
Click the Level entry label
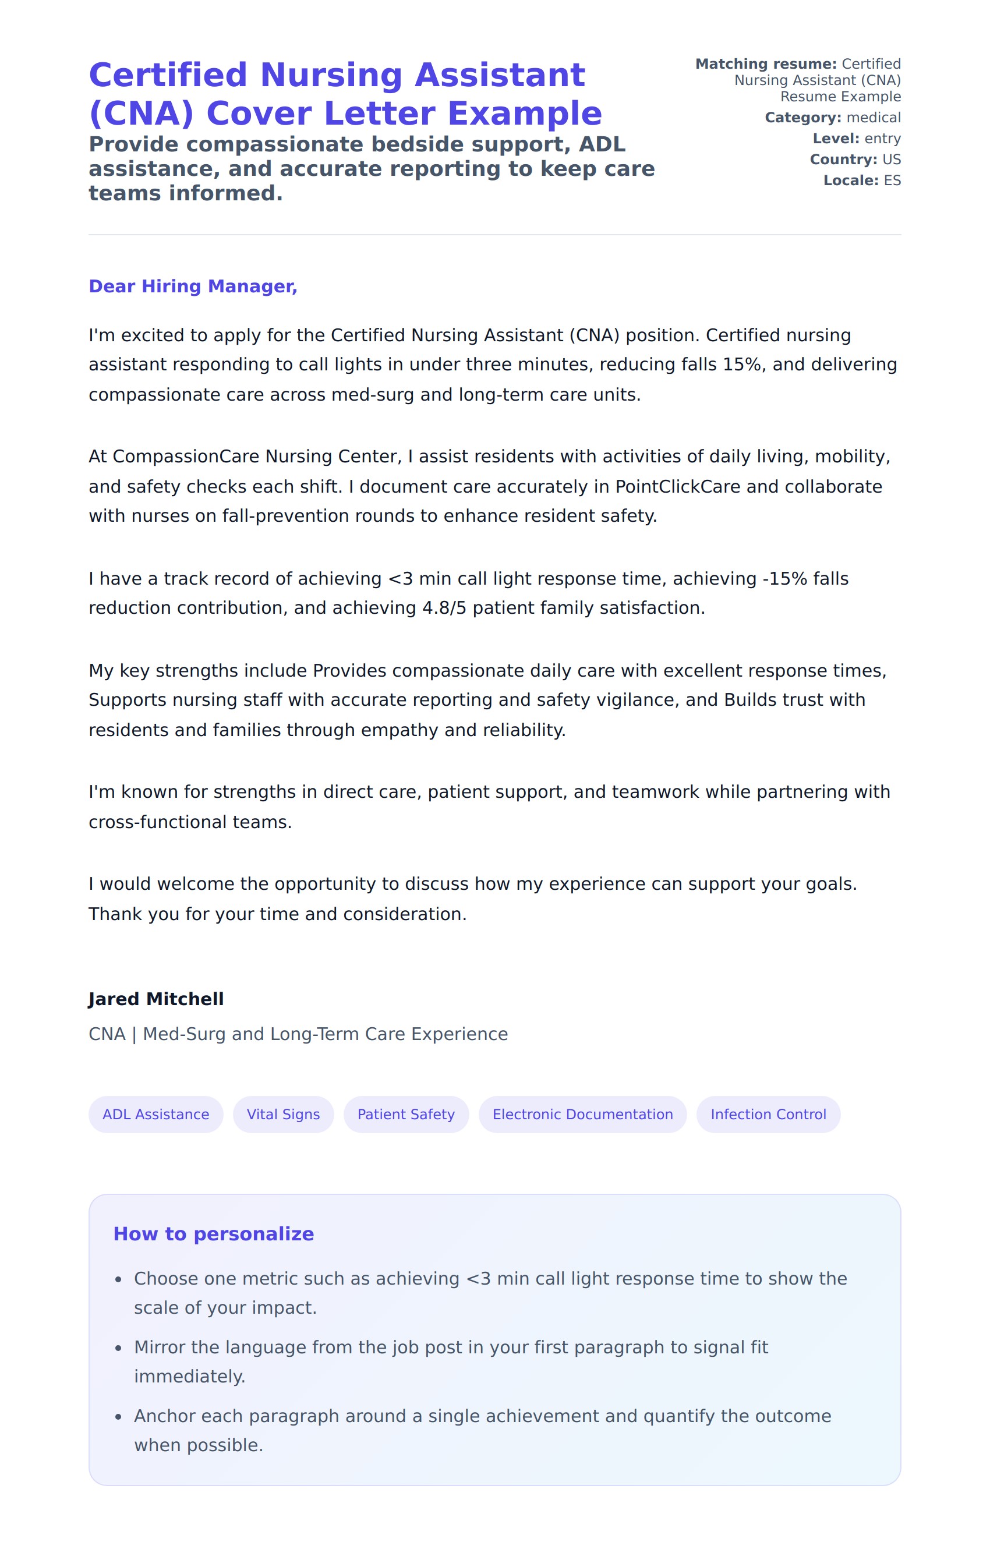[855, 139]
